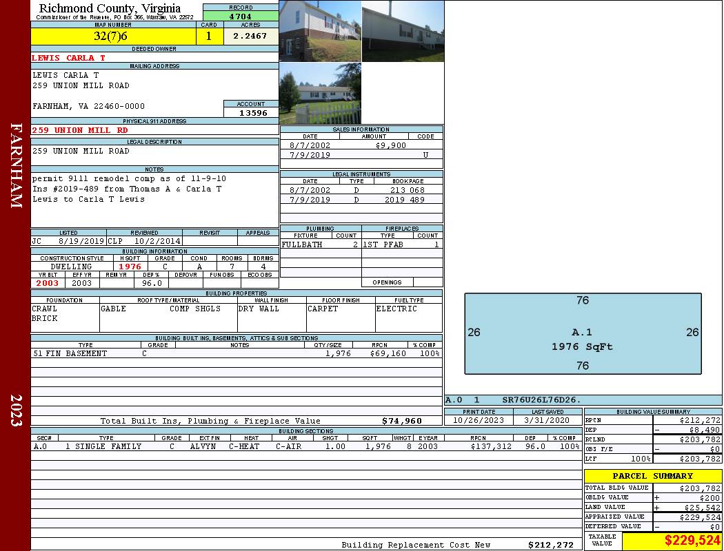The image size is (724, 551).
Task: Select the top-right shaded house photo
Action: click(403, 31)
